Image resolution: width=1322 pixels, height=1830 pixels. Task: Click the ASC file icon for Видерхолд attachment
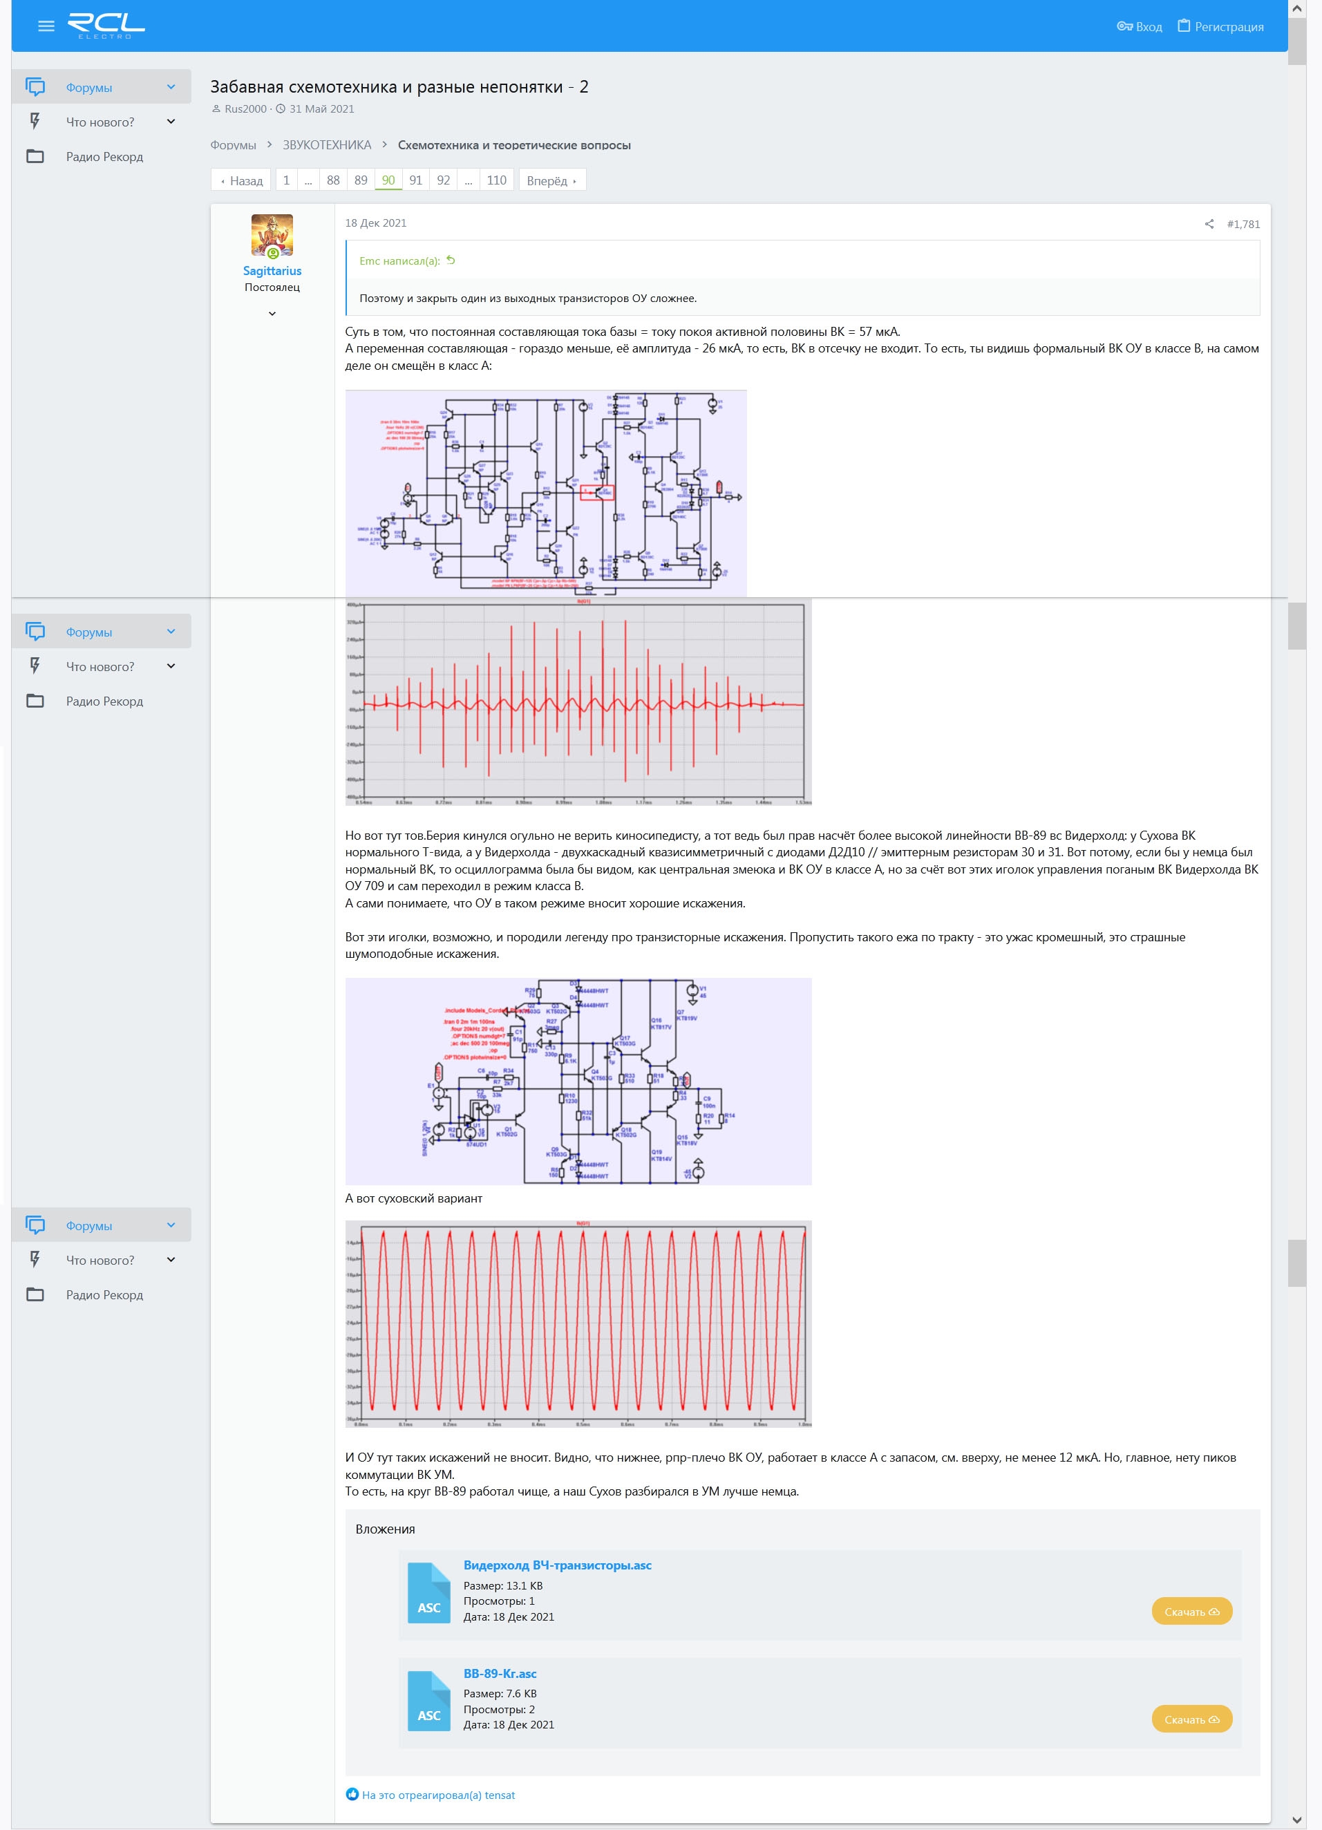[428, 1594]
